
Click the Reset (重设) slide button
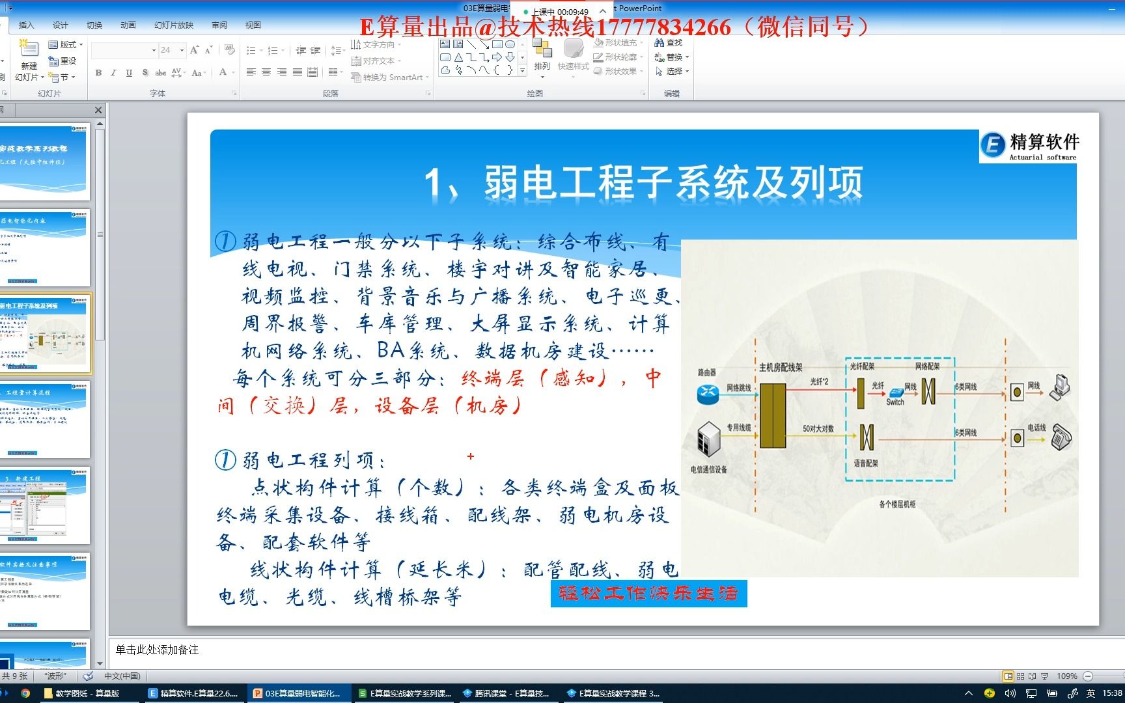pos(63,61)
